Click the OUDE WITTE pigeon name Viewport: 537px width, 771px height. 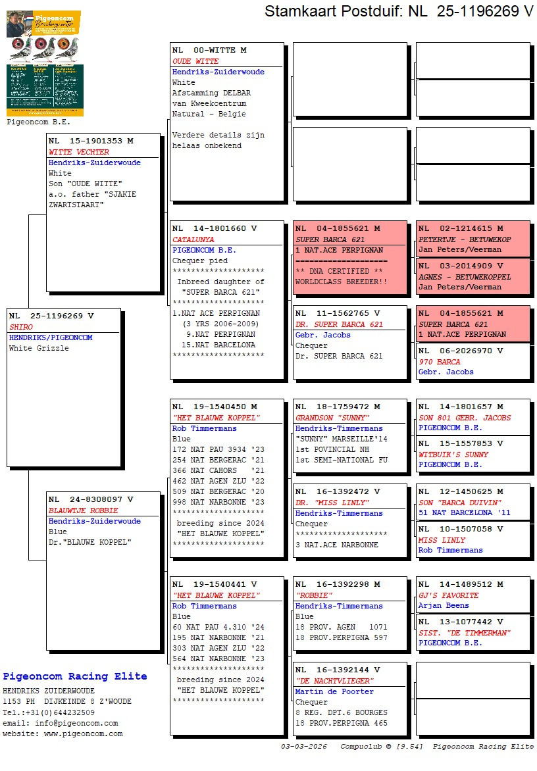tap(195, 61)
